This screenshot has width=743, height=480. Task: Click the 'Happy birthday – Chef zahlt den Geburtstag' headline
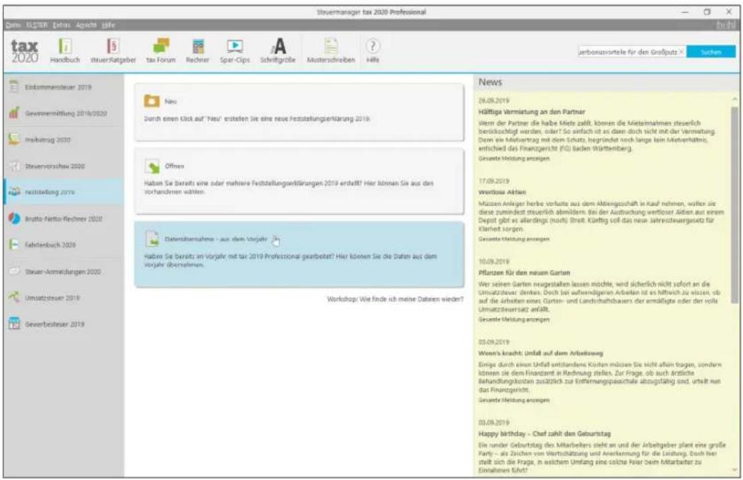tap(544, 433)
